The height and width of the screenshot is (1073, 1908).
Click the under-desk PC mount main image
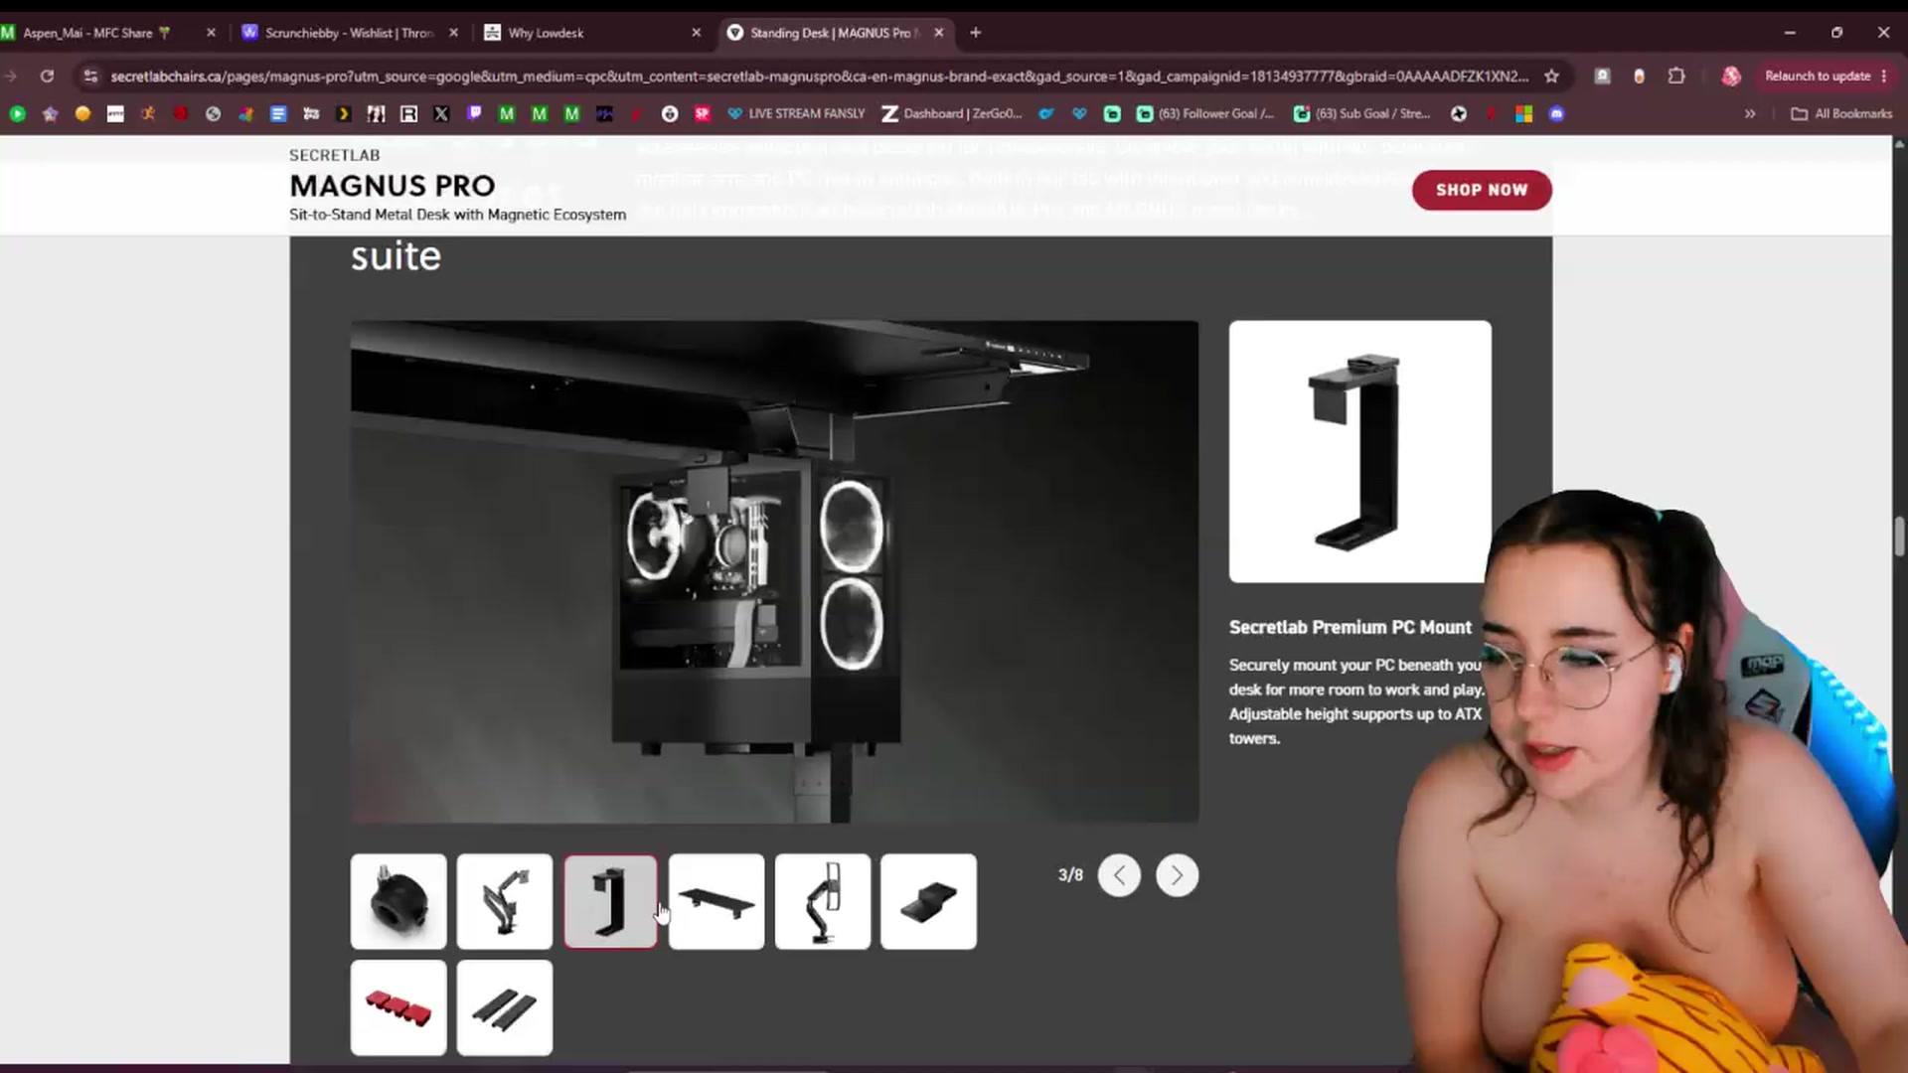pyautogui.click(x=774, y=571)
